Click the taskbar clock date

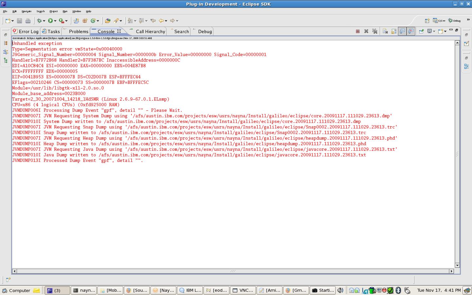pos(439,290)
